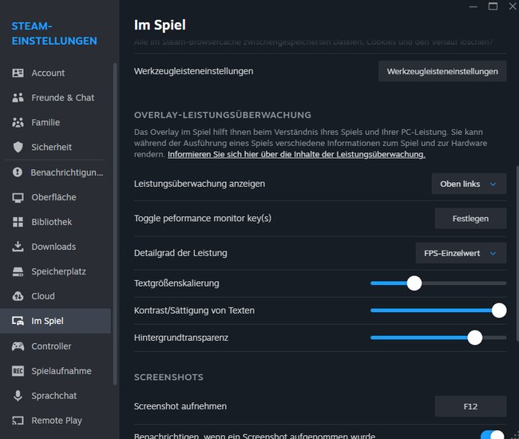Click the 'Screenshot aufnehmen' label

tap(180, 406)
